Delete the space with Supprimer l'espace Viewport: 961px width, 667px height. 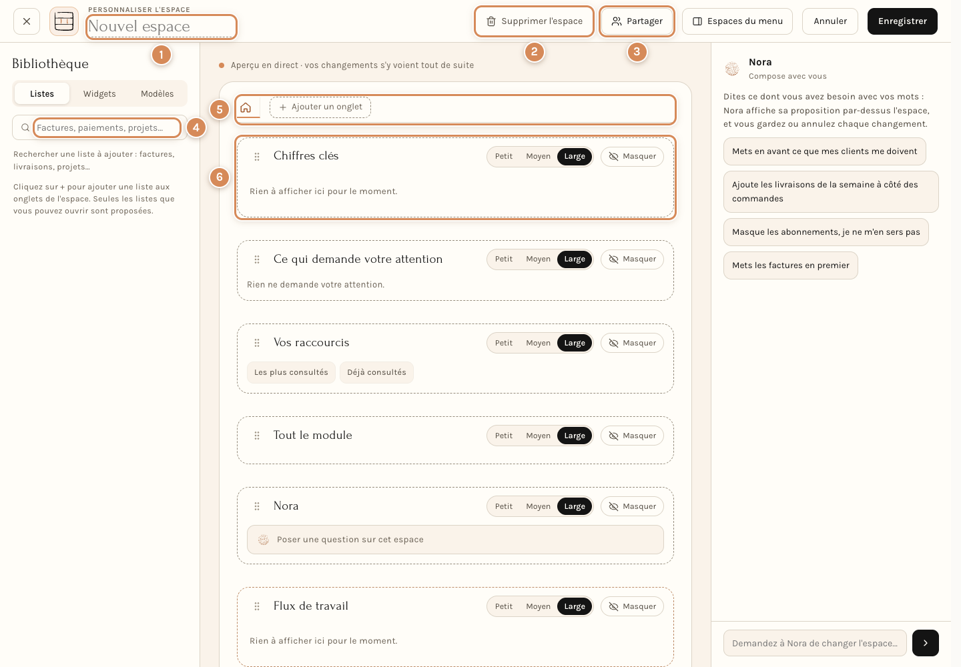(x=534, y=21)
